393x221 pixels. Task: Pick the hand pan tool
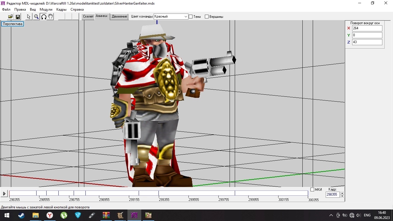(x=51, y=17)
